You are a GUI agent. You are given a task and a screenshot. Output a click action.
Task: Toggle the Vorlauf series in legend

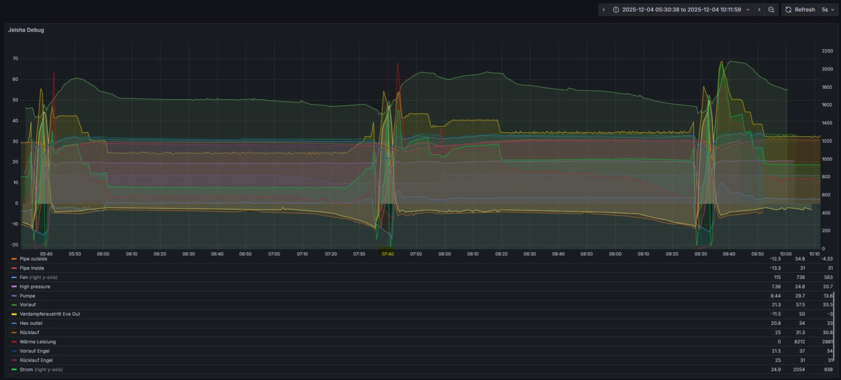(x=28, y=305)
